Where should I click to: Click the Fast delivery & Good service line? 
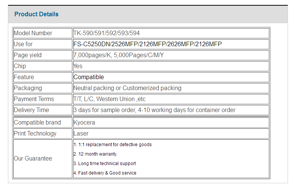105,173
